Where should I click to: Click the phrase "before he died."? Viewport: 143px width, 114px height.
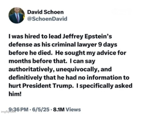pos(31,53)
